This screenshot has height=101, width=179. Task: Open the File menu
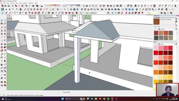pos(1,3)
